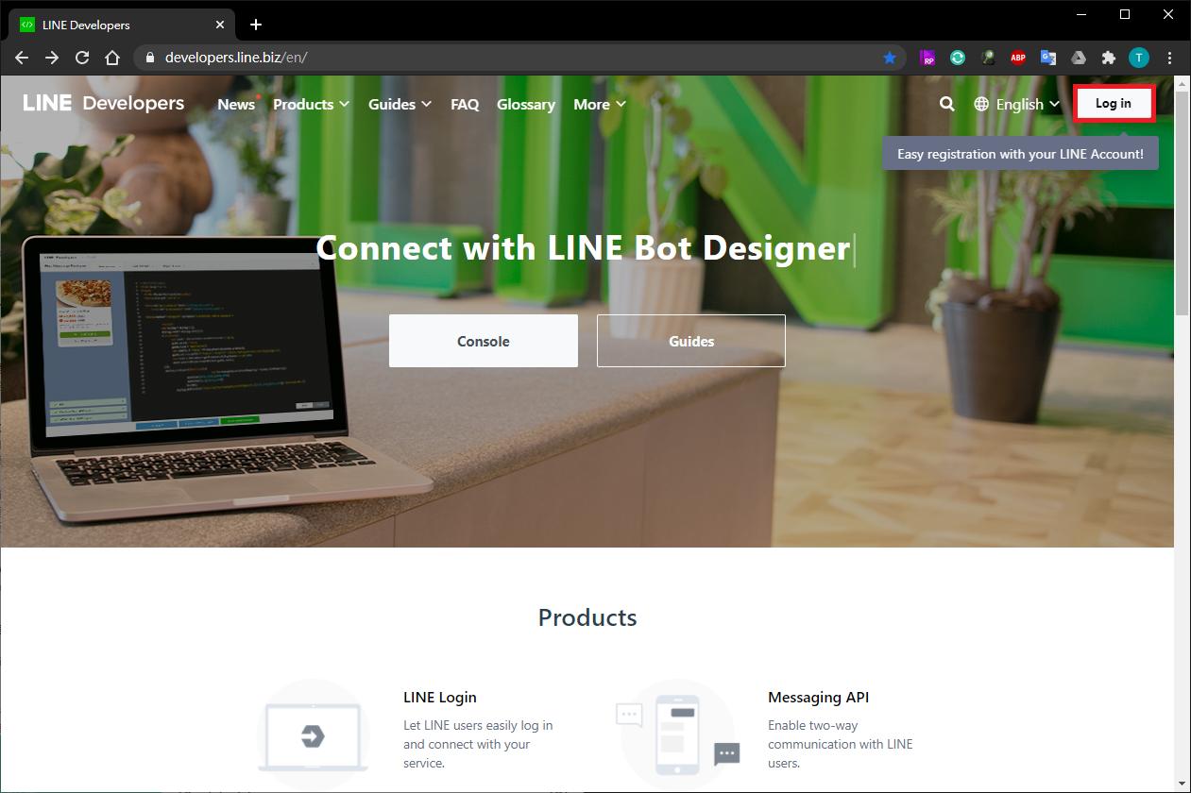This screenshot has width=1191, height=793.
Task: Open the Glossary page
Action: click(x=526, y=105)
